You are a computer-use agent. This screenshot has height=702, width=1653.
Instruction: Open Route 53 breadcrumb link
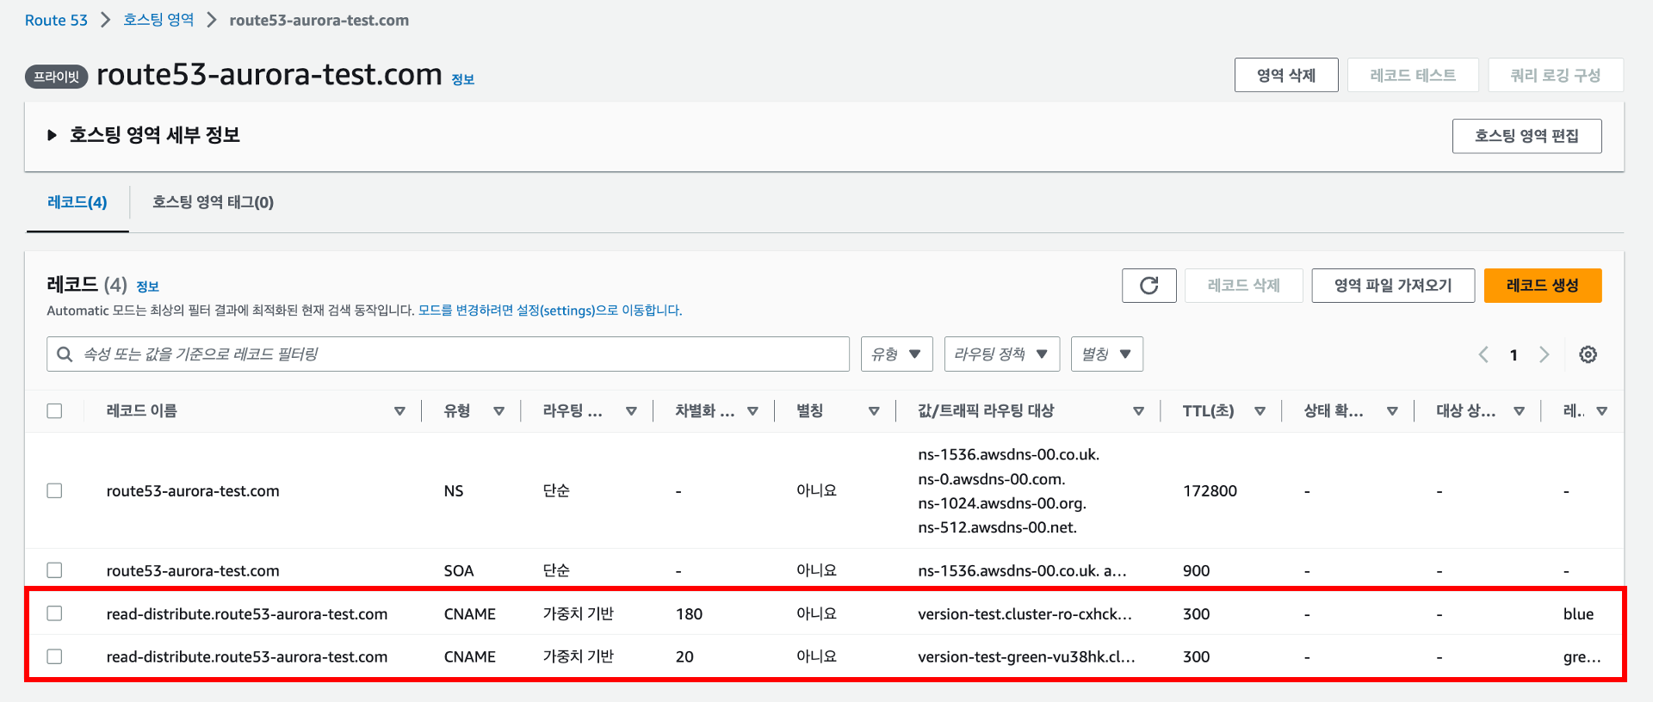click(x=56, y=20)
